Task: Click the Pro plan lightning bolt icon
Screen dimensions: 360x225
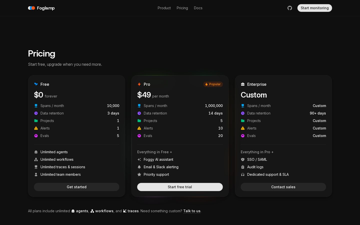Action: coord(139,84)
